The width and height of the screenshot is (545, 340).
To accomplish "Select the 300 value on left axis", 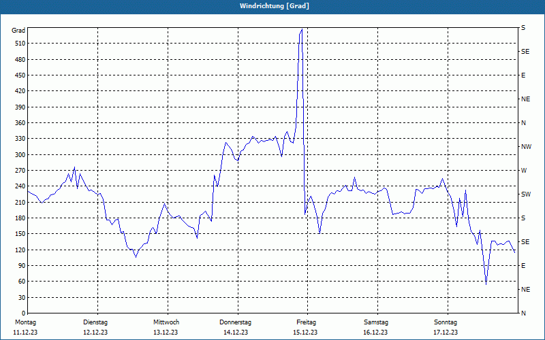I will 20,154.
